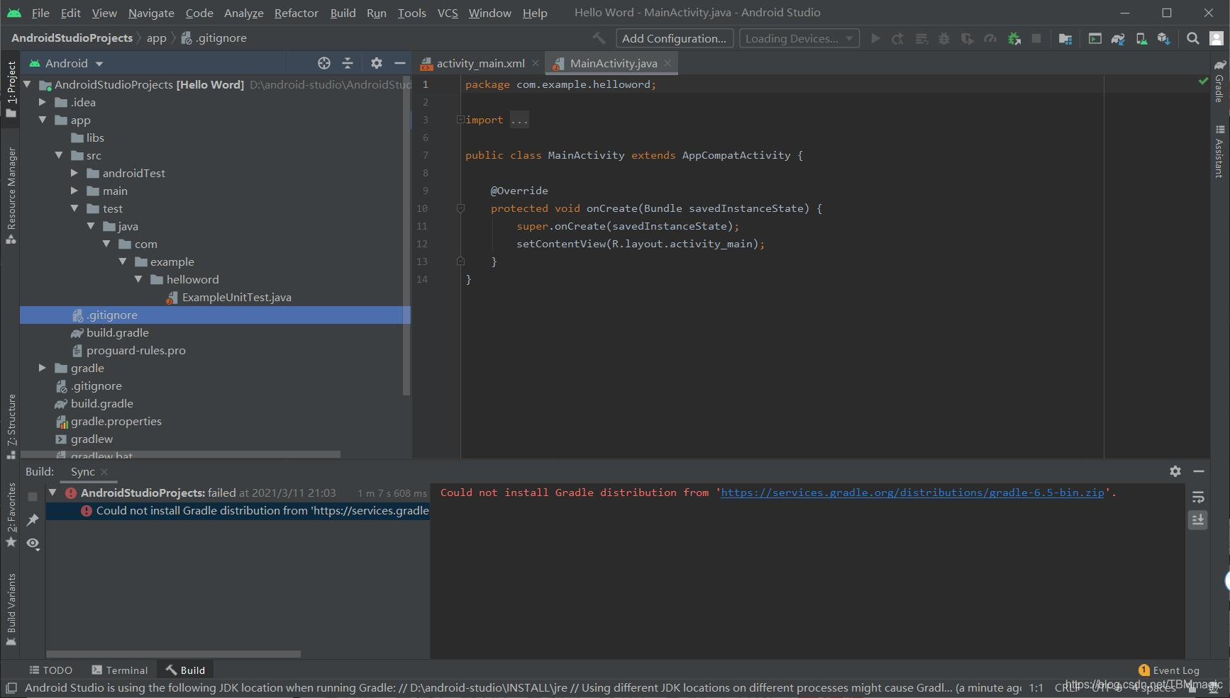
Task: Open the Run Anything icon
Action: point(1095,38)
